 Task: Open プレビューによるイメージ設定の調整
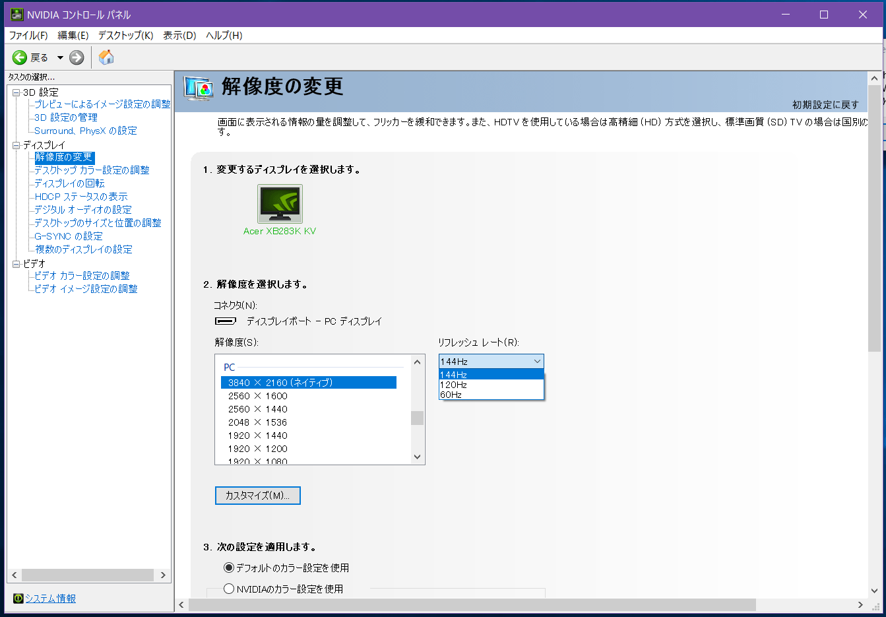102,104
